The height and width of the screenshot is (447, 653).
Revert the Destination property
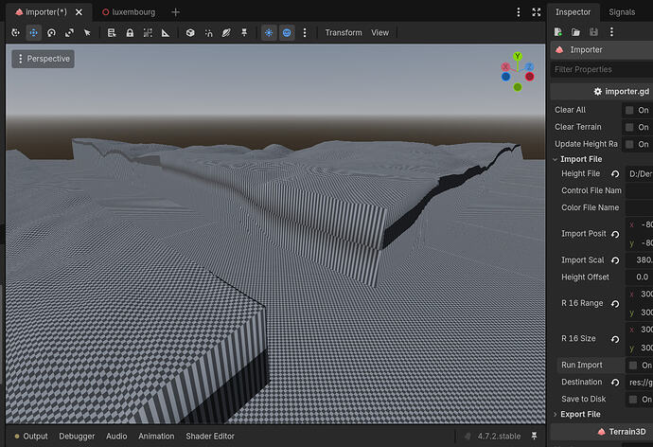pyautogui.click(x=615, y=382)
